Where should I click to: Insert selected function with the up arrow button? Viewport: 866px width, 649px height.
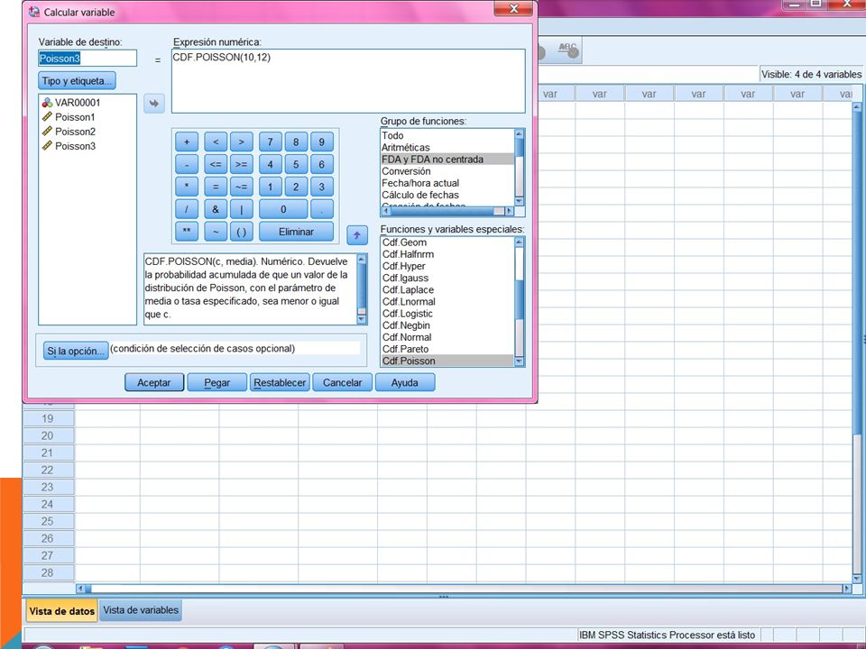coord(357,235)
